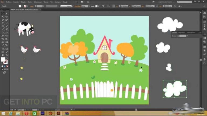Set paint mode to None
This screenshot has height=116, width=207.
7,66
